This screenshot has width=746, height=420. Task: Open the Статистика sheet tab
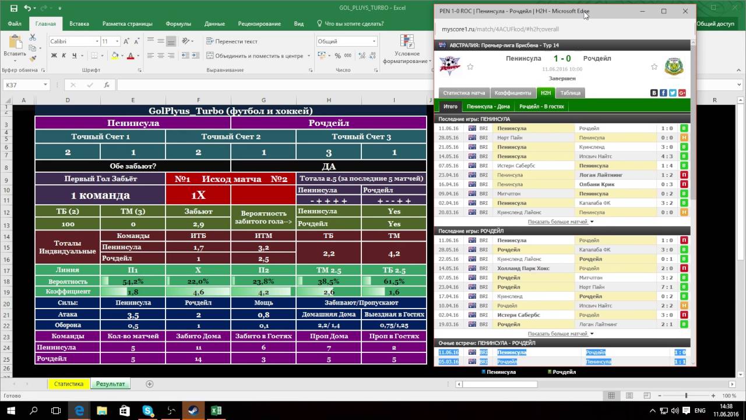[69, 384]
